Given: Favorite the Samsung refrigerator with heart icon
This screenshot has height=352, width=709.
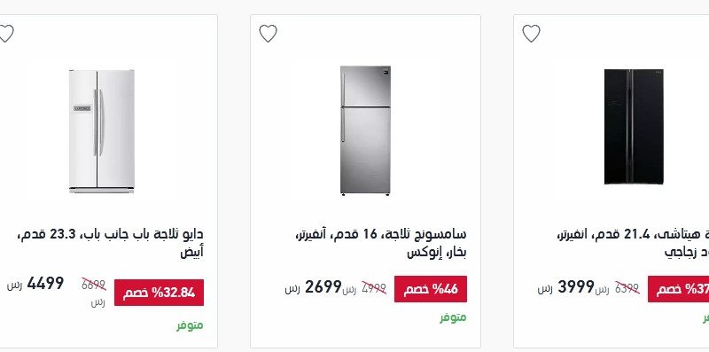Looking at the screenshot, I should click(268, 33).
